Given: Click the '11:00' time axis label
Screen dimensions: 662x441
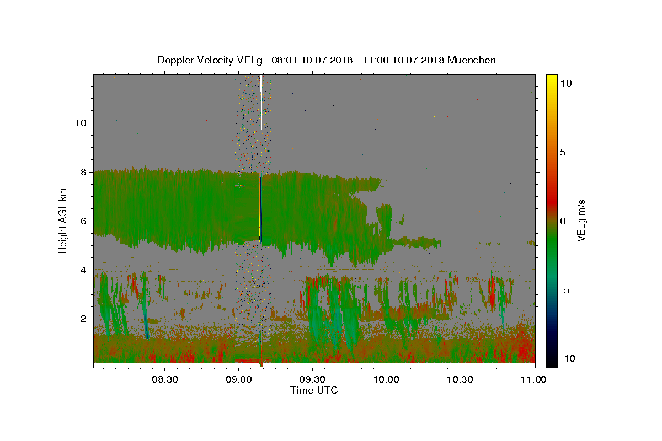Looking at the screenshot, I should [533, 379].
